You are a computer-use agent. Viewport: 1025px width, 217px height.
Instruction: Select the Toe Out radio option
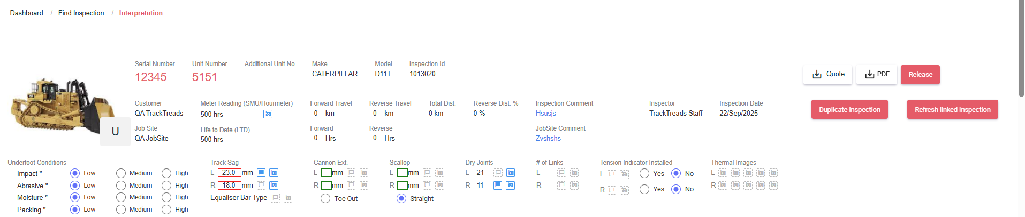click(325, 198)
